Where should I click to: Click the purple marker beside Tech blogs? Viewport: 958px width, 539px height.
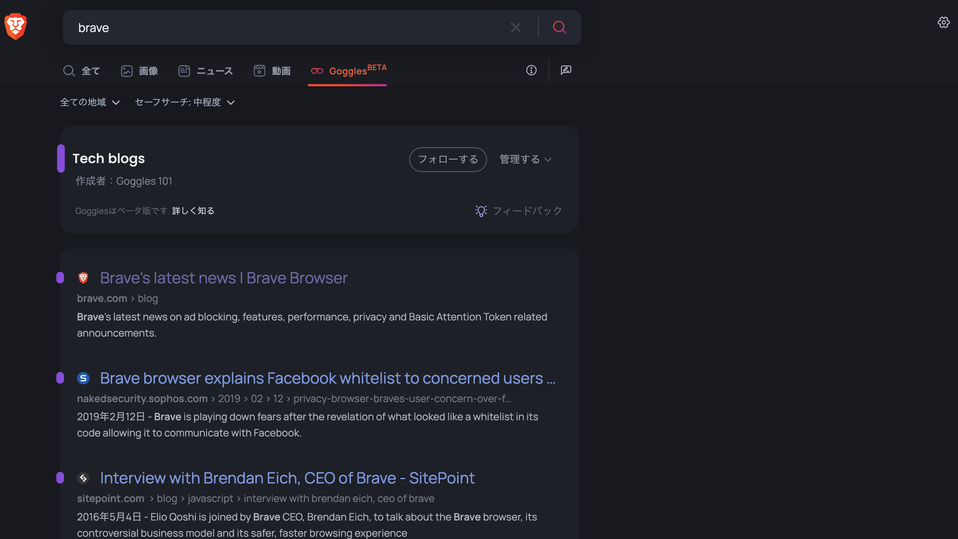(x=61, y=158)
